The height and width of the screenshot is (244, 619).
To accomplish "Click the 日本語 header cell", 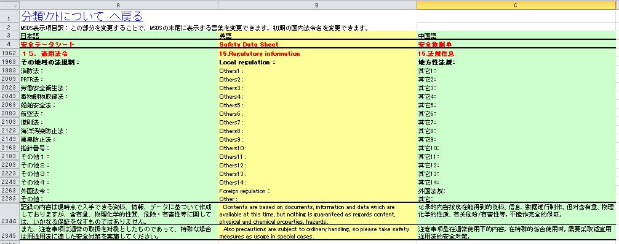I will 118,36.
